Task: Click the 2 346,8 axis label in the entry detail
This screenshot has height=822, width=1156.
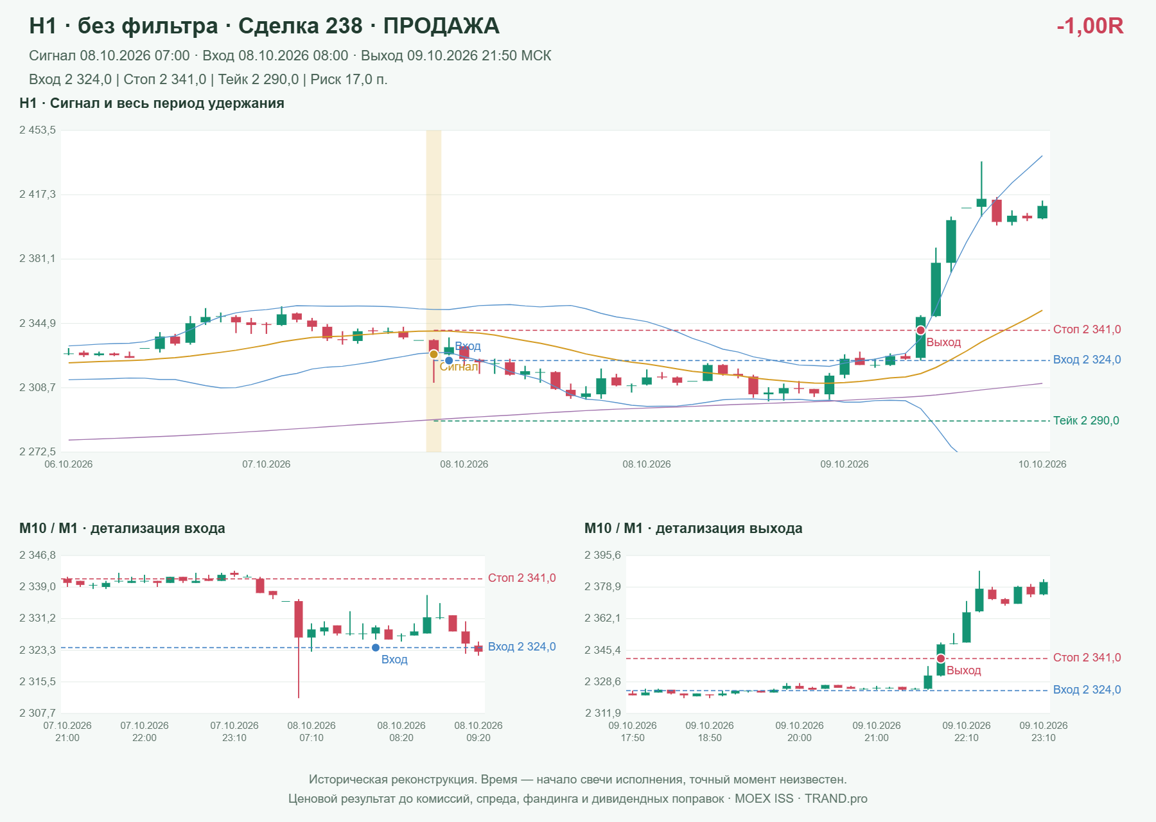Action: tap(37, 555)
